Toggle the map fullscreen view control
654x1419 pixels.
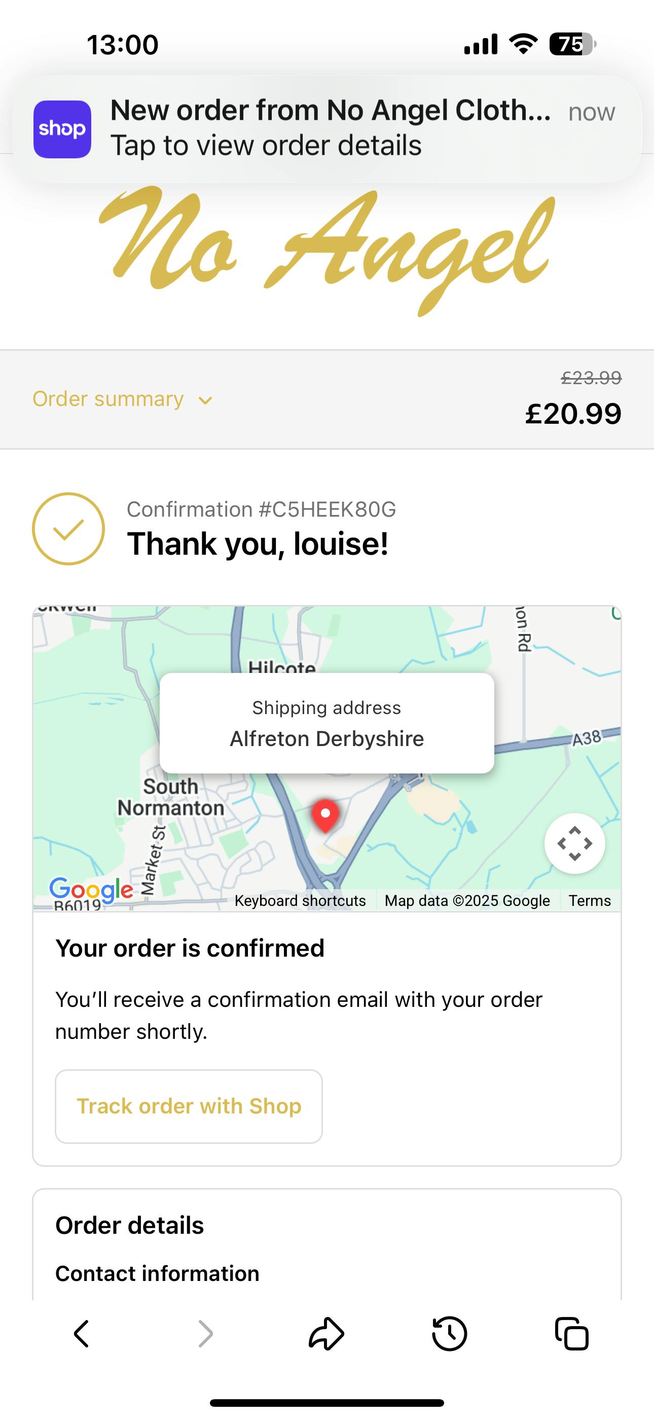click(x=575, y=843)
